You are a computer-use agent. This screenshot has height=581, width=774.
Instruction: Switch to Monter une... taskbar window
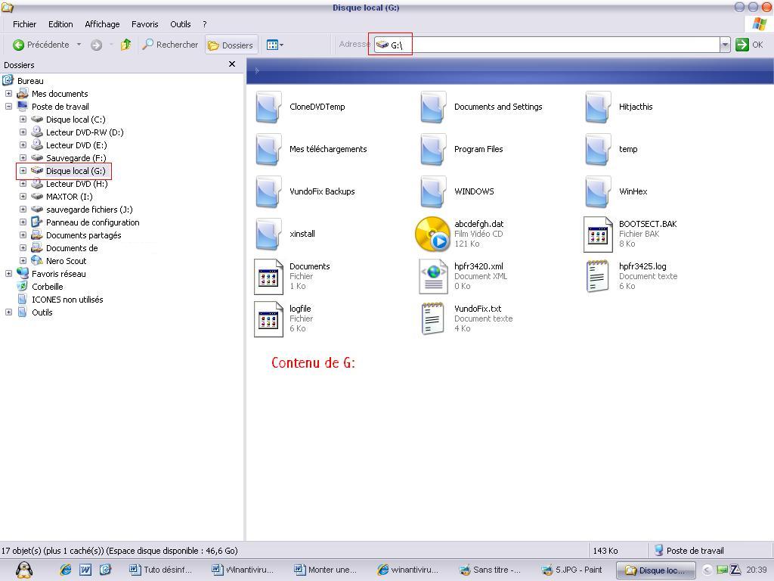click(x=326, y=570)
